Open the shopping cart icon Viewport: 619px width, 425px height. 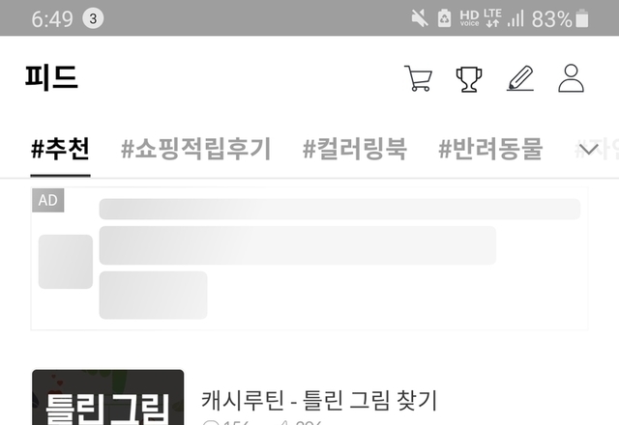[x=419, y=78]
